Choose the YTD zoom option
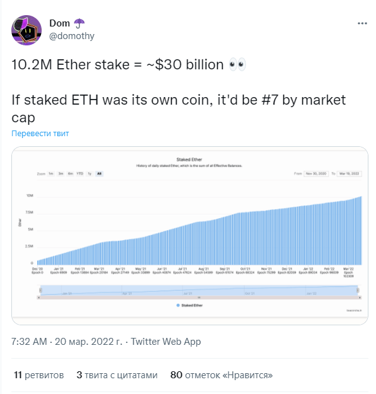This screenshot has height=394, width=376. coord(79,173)
